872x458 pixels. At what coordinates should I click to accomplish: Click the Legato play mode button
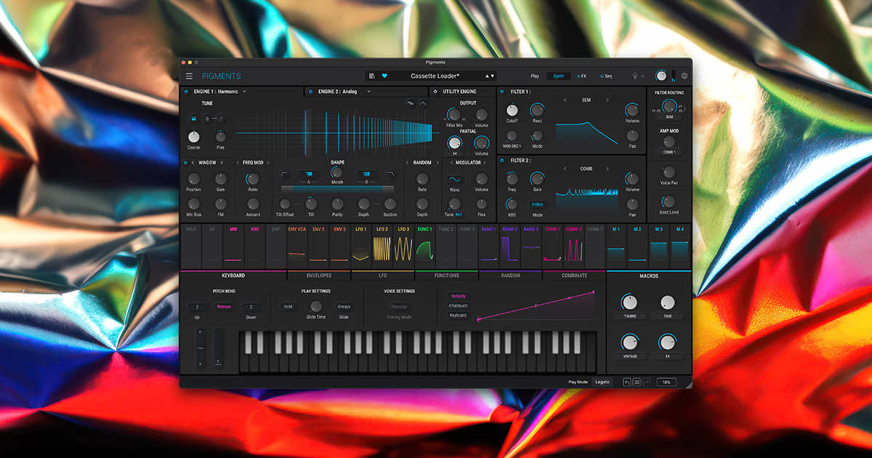(602, 382)
